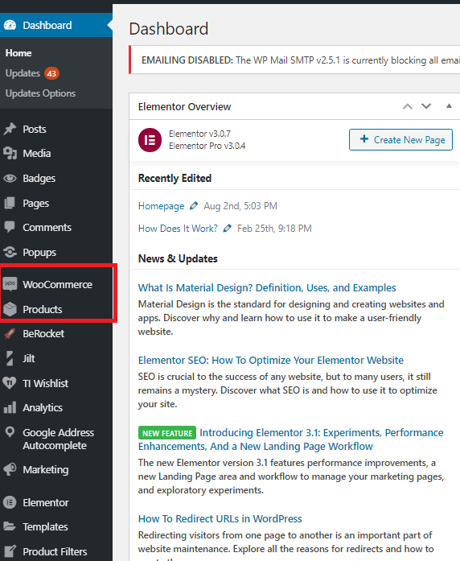This screenshot has height=561, width=460.
Task: Click the Recently Edited heading
Action: click(175, 178)
